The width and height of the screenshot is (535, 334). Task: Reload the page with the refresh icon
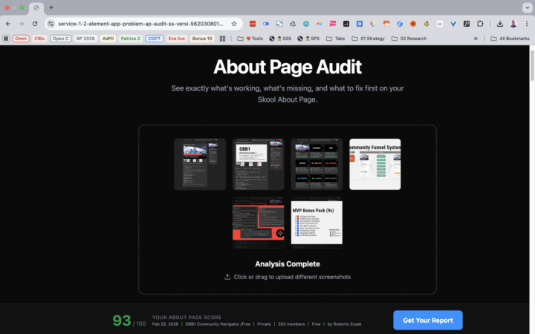pyautogui.click(x=35, y=24)
